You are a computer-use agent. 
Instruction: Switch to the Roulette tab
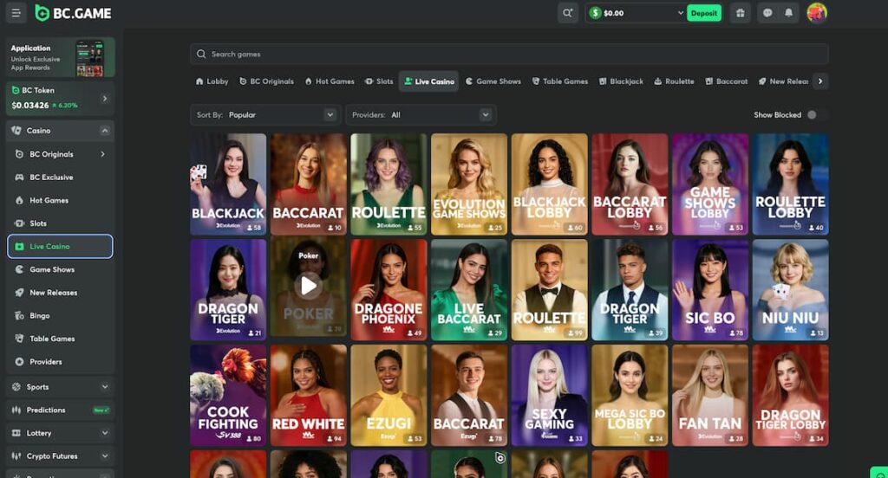coord(674,81)
